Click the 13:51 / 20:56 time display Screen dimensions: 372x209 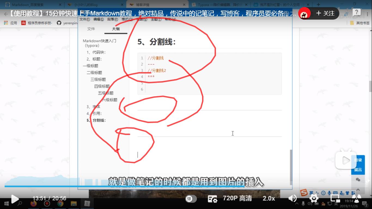pyautogui.click(x=49, y=198)
